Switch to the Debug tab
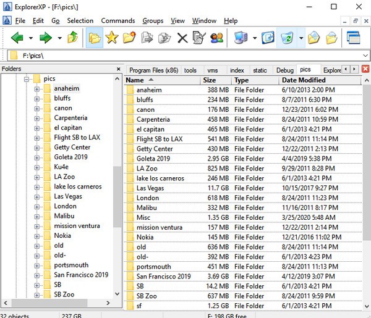Screen dimensions: 371x318 coord(285,70)
